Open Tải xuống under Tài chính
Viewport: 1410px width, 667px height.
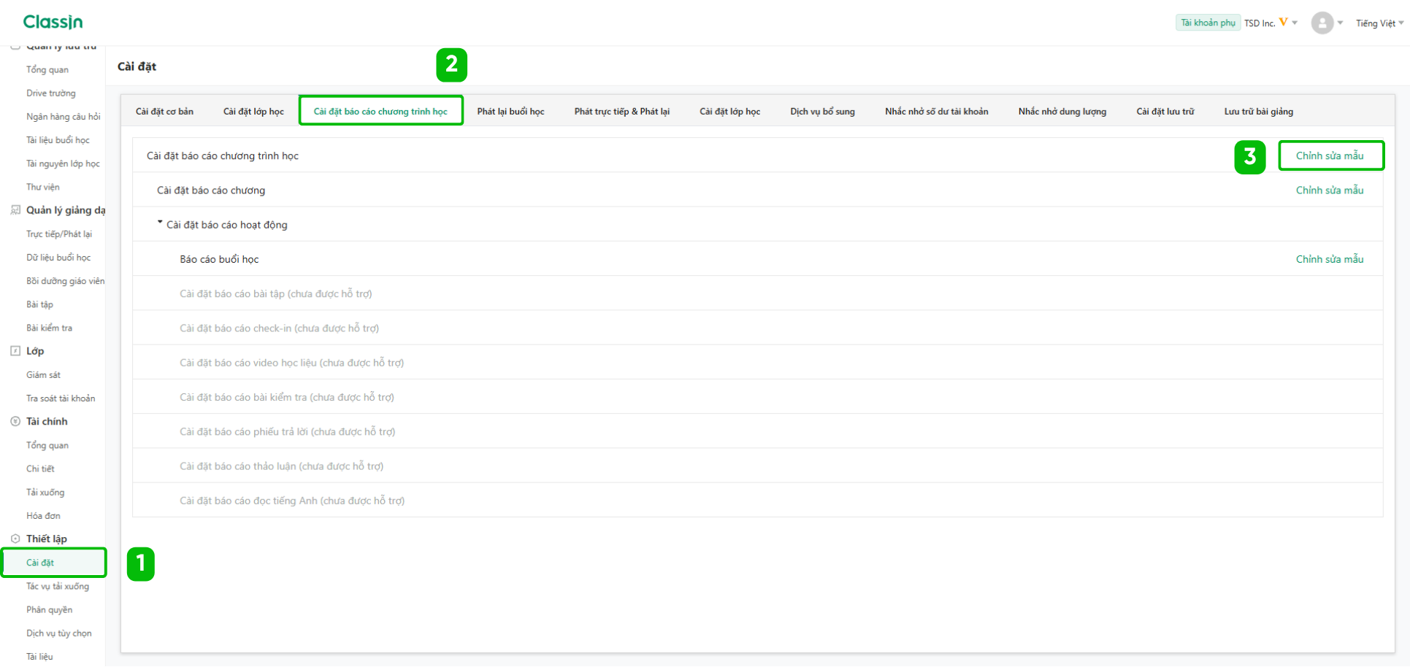(45, 492)
